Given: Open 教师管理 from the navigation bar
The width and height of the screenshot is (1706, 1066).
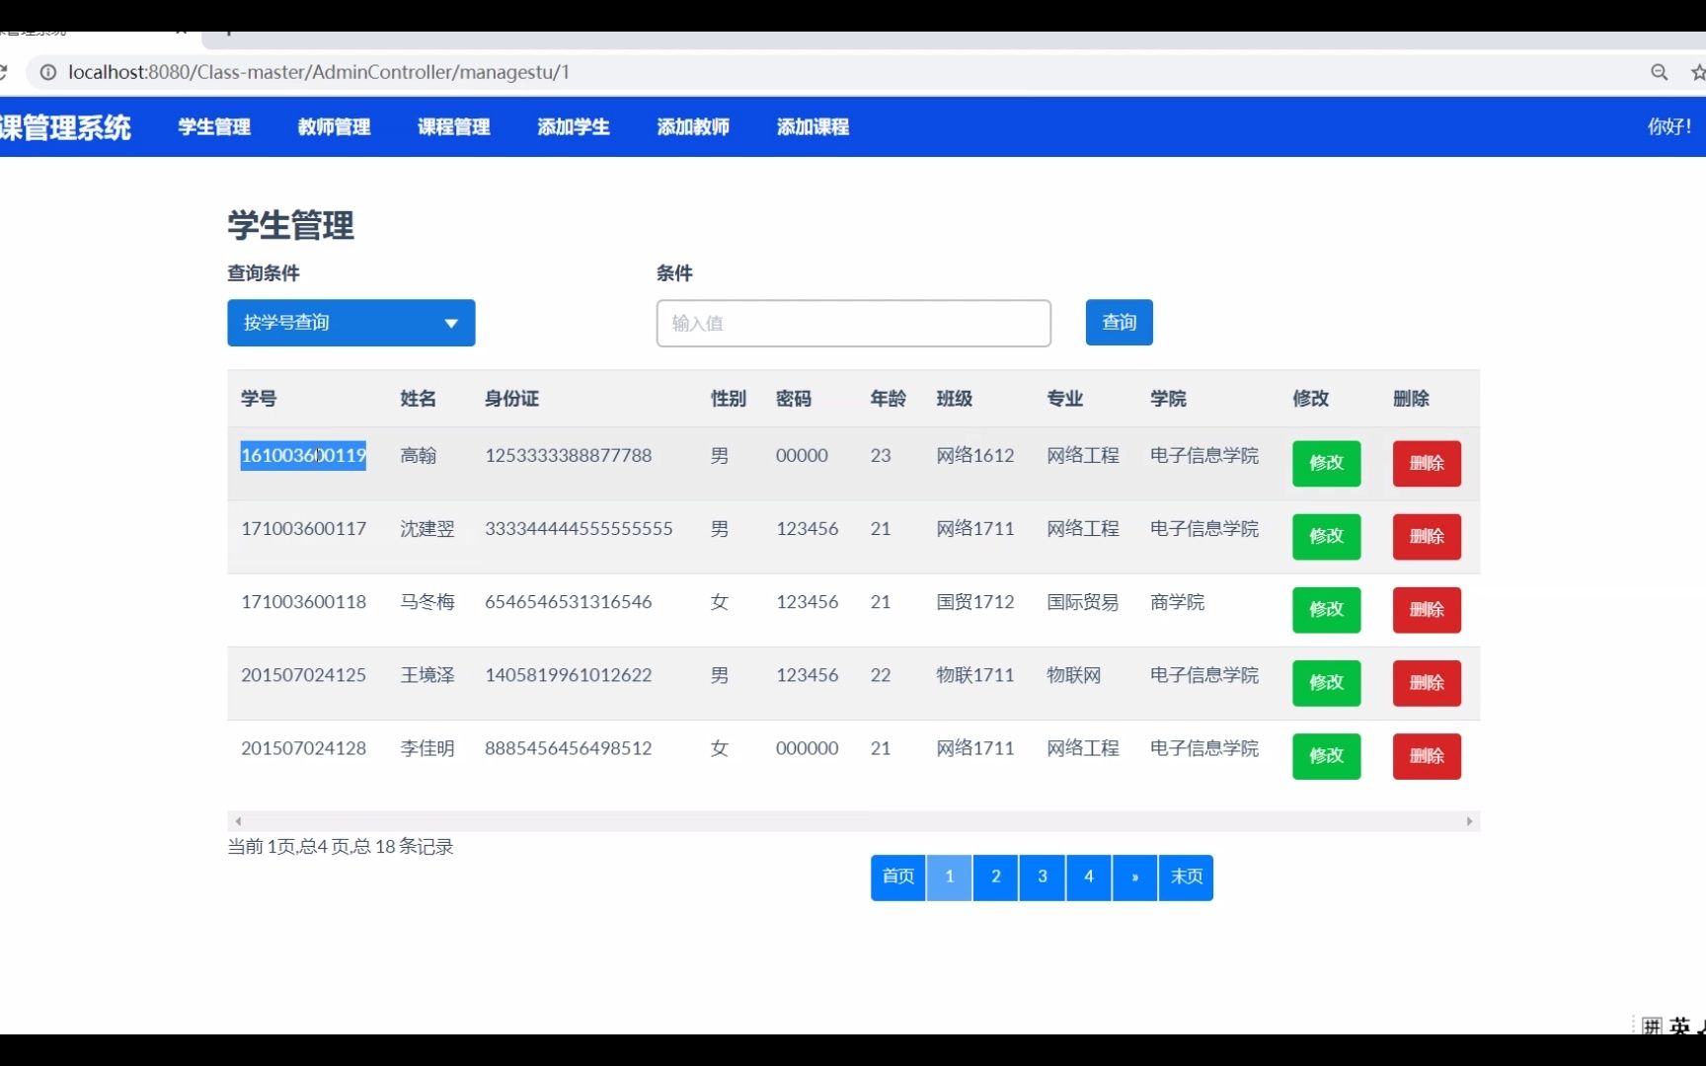Looking at the screenshot, I should (x=334, y=127).
